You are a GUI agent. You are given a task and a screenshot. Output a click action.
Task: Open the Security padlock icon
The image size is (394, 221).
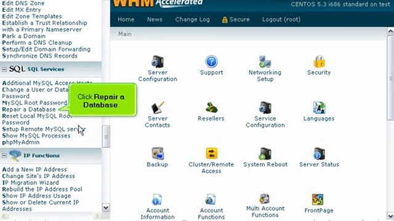[319, 61]
